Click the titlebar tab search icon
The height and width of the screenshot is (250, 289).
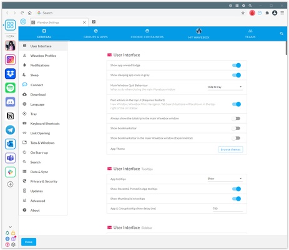[250, 6]
